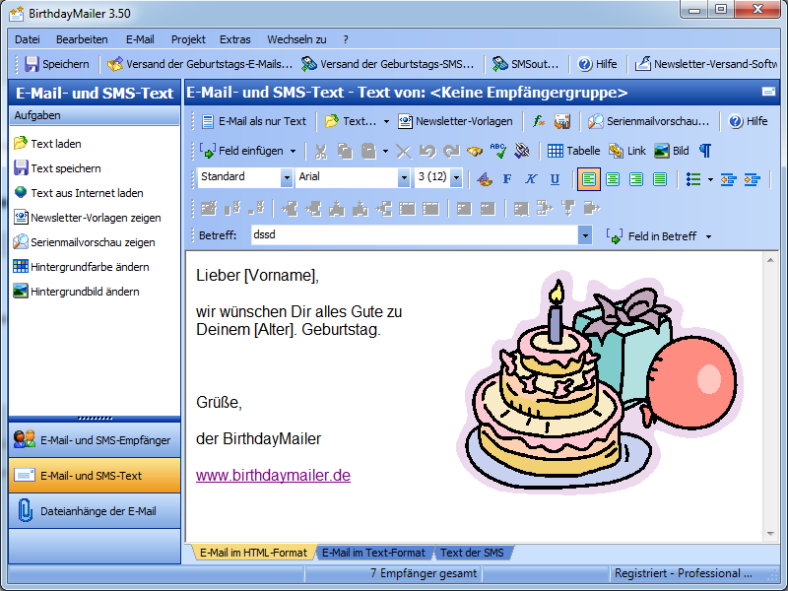Click the second of two indent icons
788x591 pixels.
tap(753, 179)
